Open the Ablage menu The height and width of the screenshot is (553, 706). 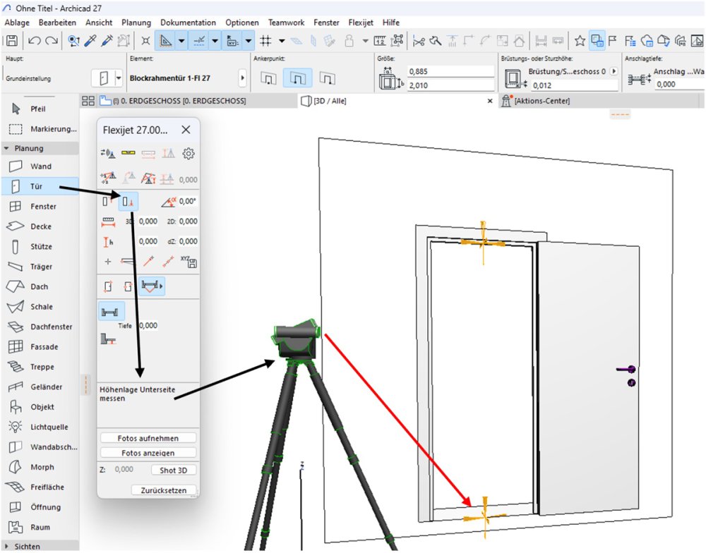click(17, 22)
